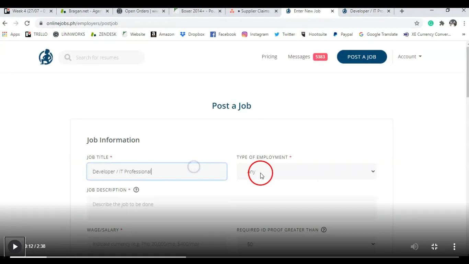Switch to the Week 4 tab
Screen dimensions: 469x264
coord(29,11)
